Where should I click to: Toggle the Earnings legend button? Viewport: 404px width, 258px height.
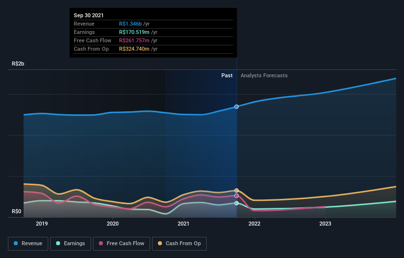pyautogui.click(x=70, y=244)
